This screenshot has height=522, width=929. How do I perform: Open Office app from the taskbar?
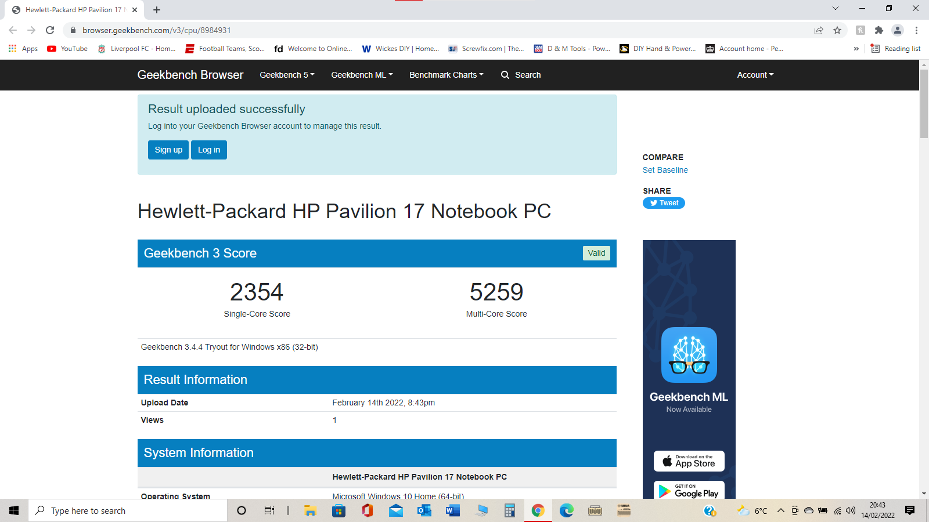pyautogui.click(x=367, y=510)
